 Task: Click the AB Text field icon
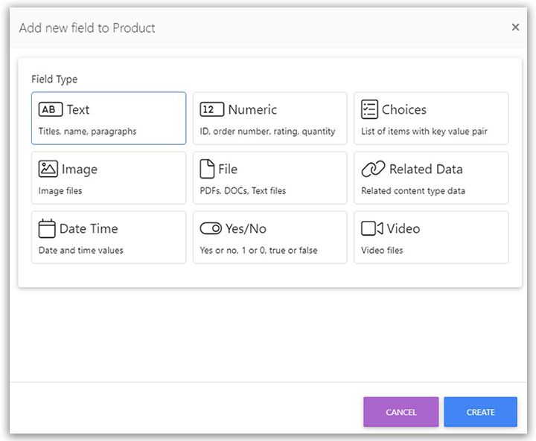click(51, 110)
